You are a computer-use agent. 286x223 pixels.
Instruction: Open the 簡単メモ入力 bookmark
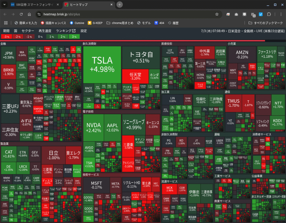tap(26, 23)
